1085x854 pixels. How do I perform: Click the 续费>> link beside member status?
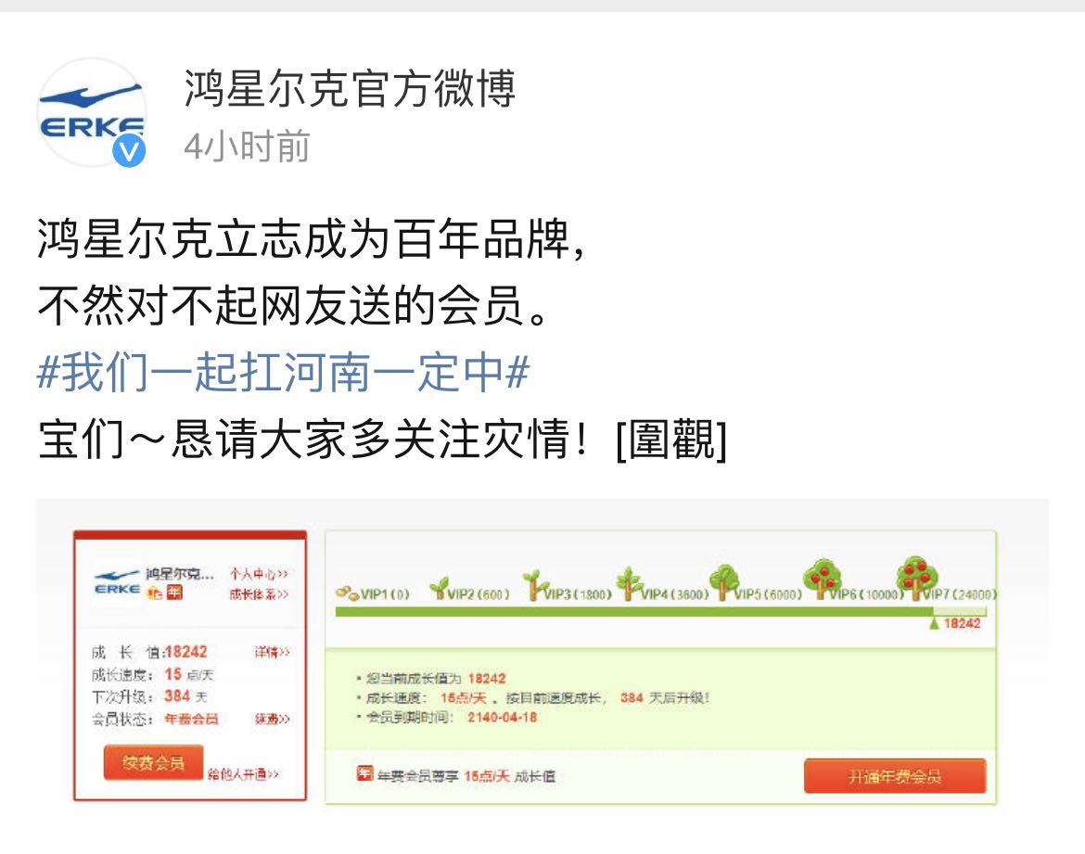coord(272,719)
